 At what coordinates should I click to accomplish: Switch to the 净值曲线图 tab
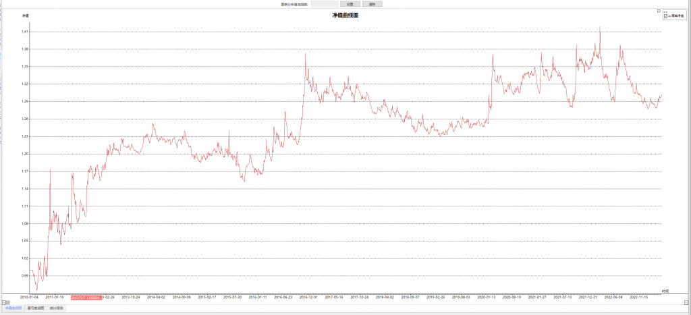pos(13,308)
